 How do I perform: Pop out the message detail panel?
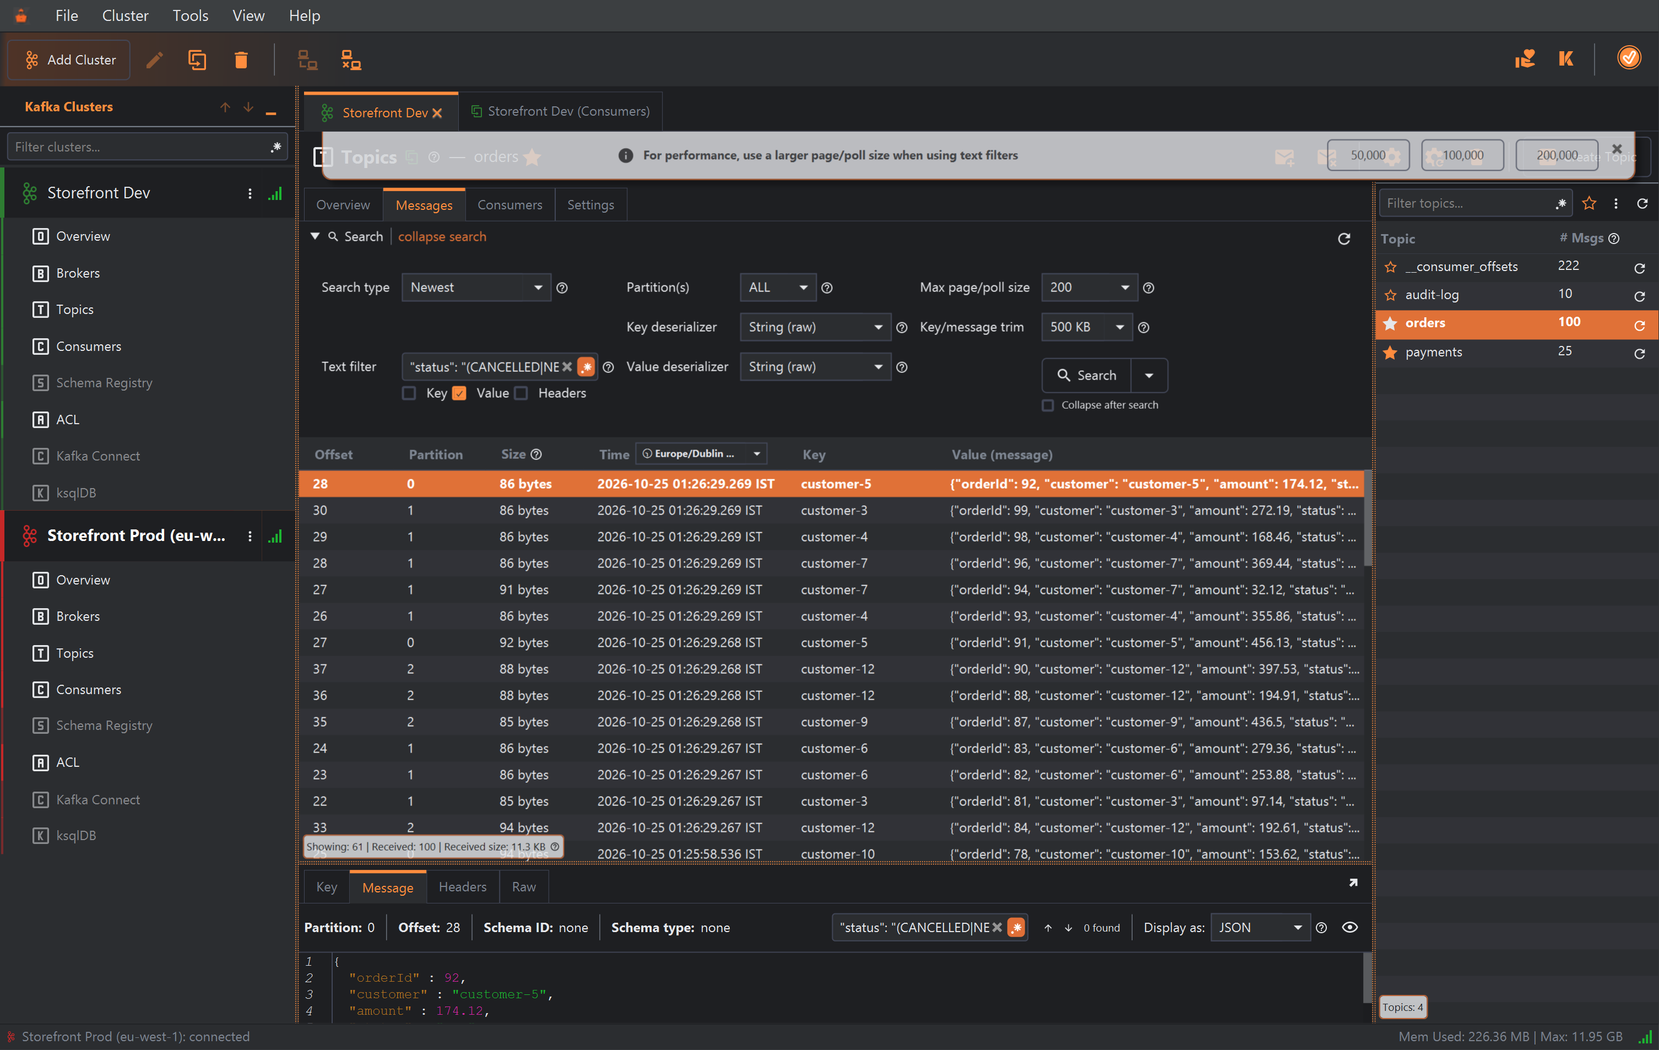[1352, 883]
